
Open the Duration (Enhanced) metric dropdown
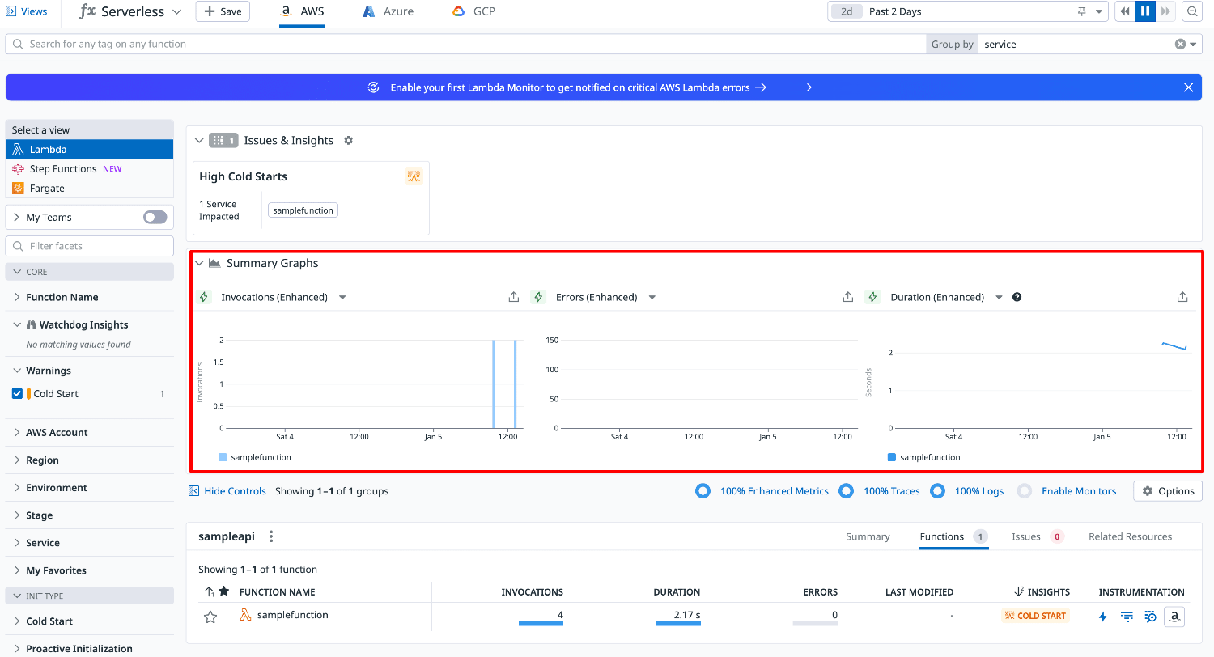pos(999,298)
